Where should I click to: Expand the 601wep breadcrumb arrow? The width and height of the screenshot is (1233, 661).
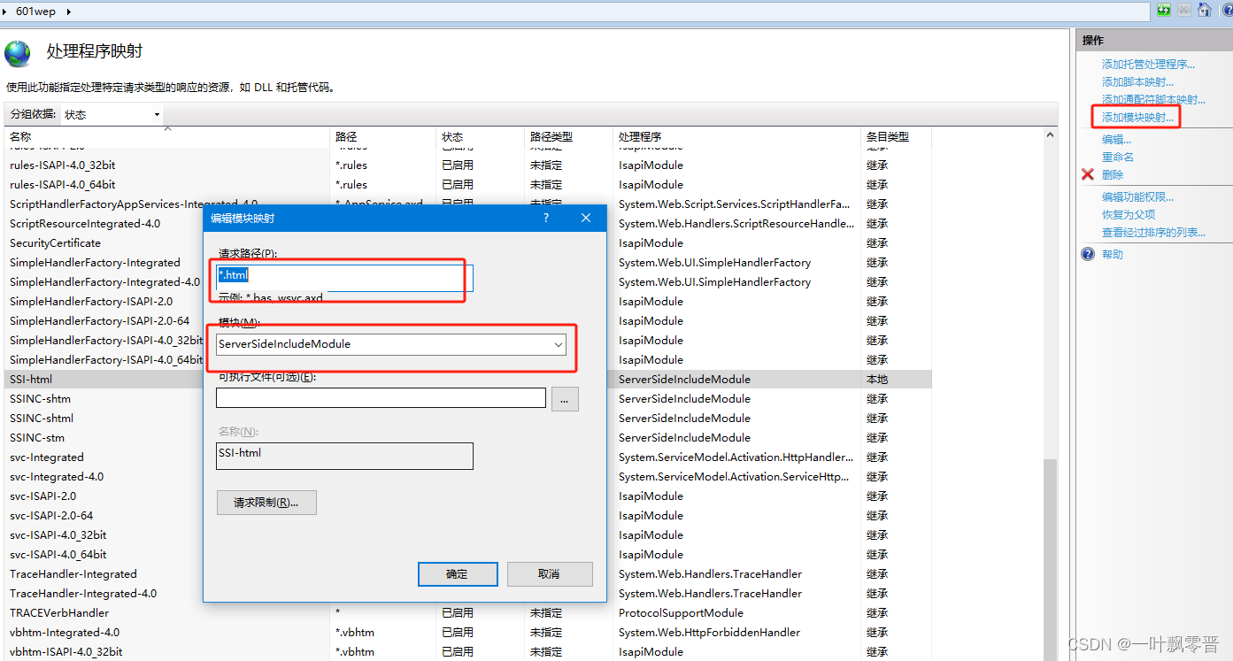(68, 12)
